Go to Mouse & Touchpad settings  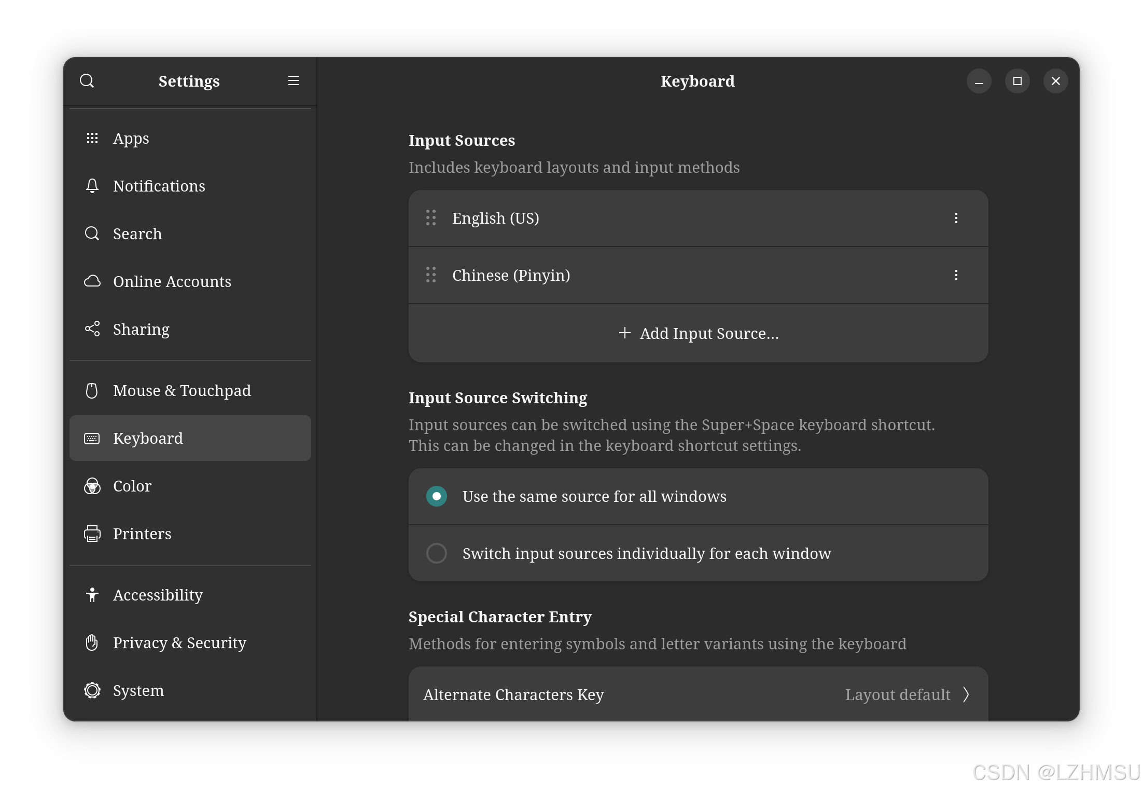(182, 390)
